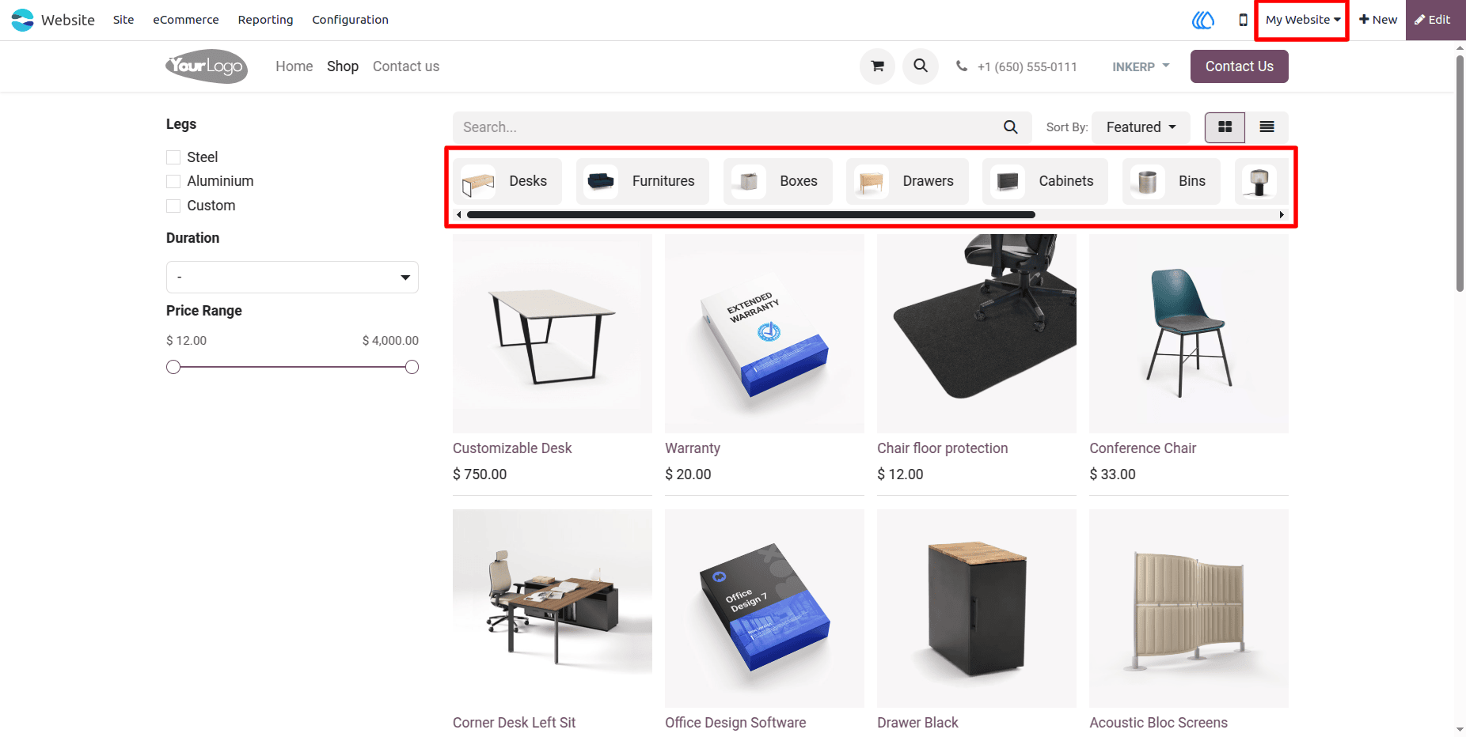The image size is (1466, 737).
Task: Click the Conference Chair product image
Action: (1189, 333)
